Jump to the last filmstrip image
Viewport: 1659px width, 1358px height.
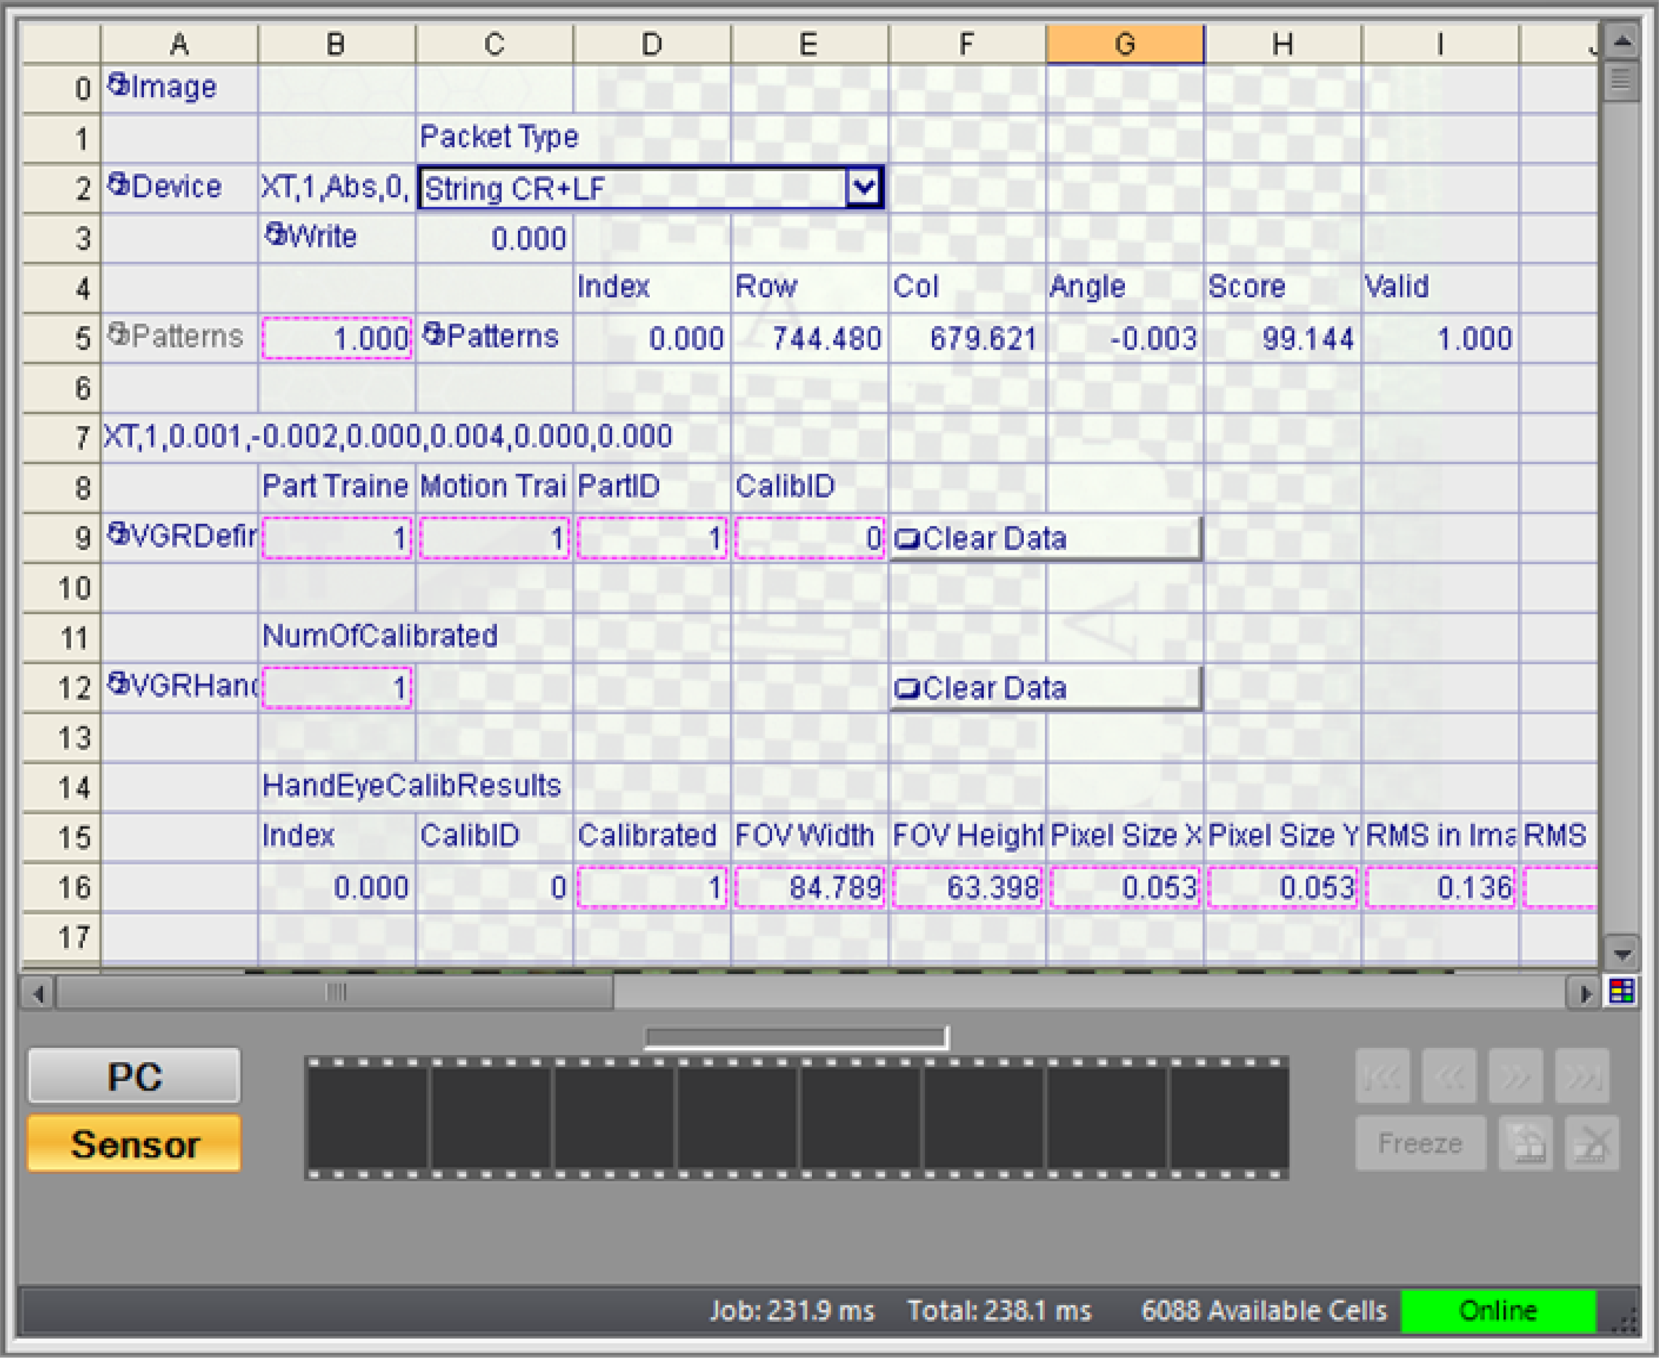[1582, 1076]
